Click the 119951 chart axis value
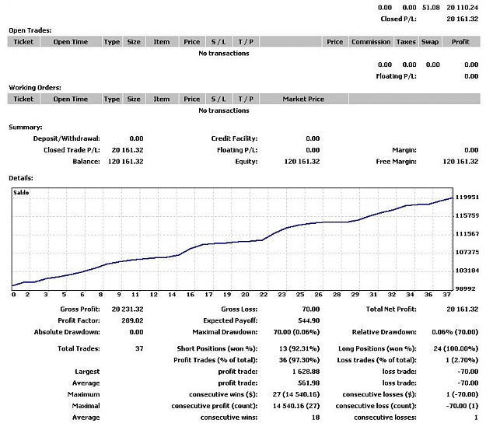Image resolution: width=486 pixels, height=423 pixels. click(x=467, y=197)
